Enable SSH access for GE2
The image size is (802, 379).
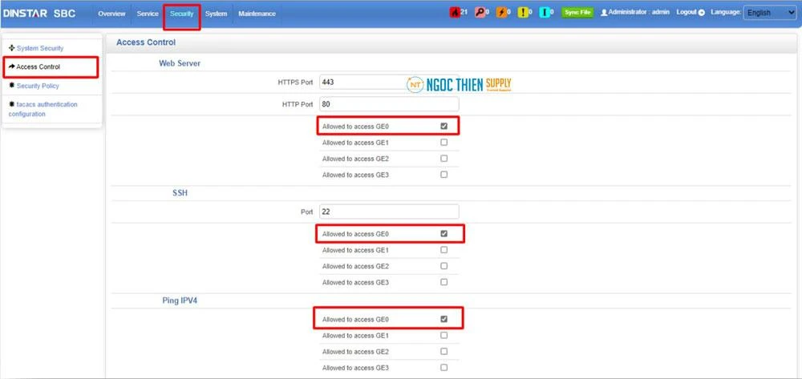coord(444,265)
